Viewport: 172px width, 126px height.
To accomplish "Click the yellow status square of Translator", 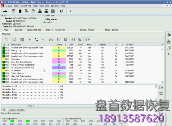I will (3, 59).
